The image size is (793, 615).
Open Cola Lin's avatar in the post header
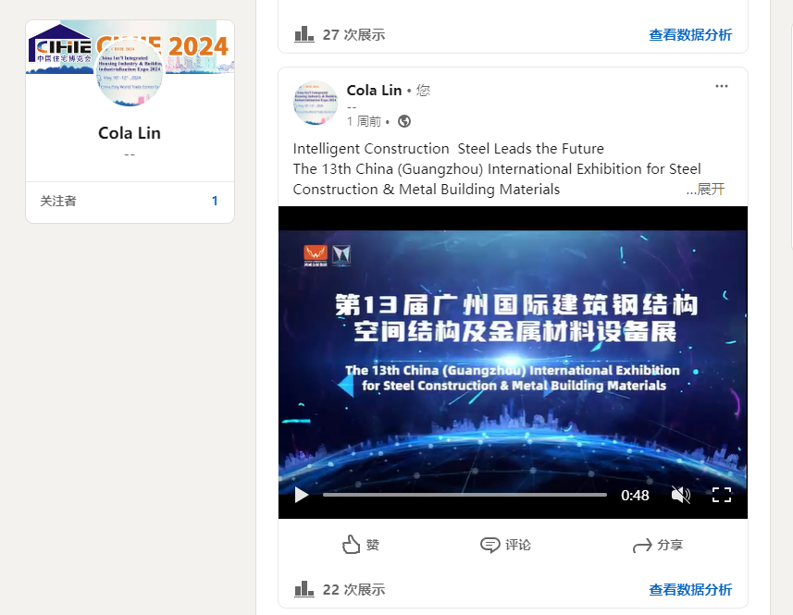[316, 103]
